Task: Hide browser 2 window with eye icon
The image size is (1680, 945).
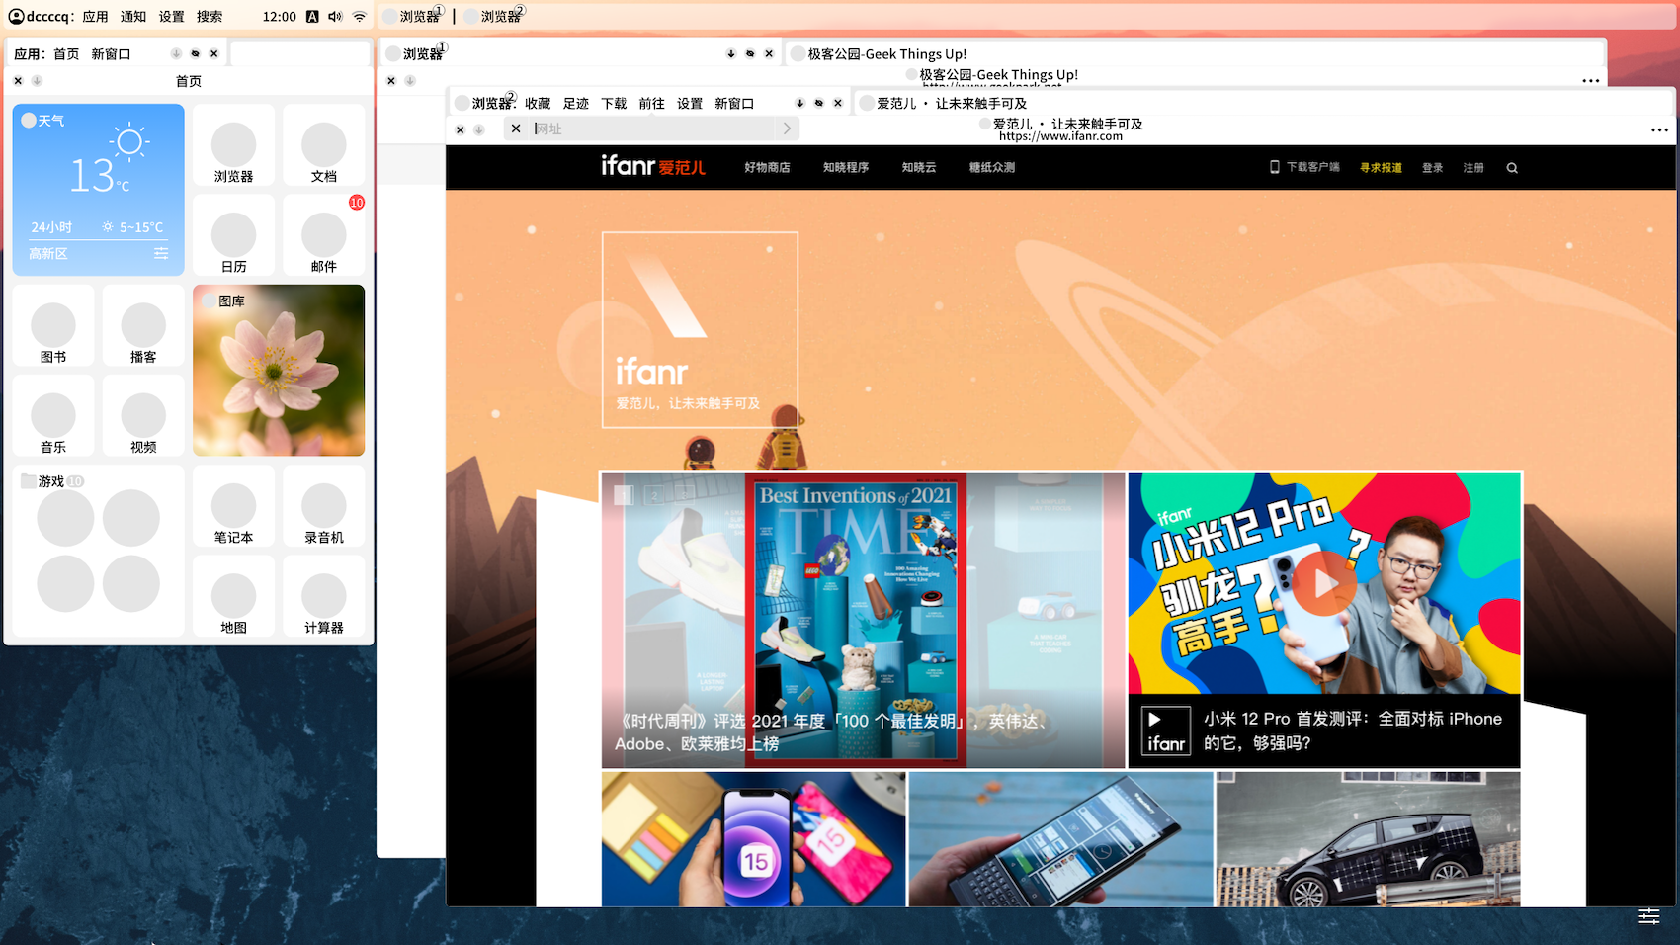Action: coord(819,103)
